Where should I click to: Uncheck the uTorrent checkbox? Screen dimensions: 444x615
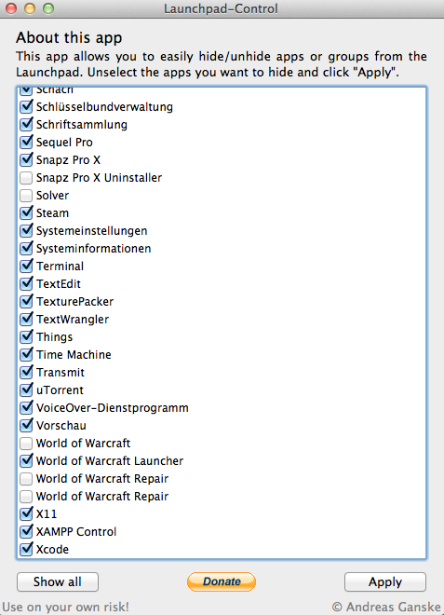(26, 389)
